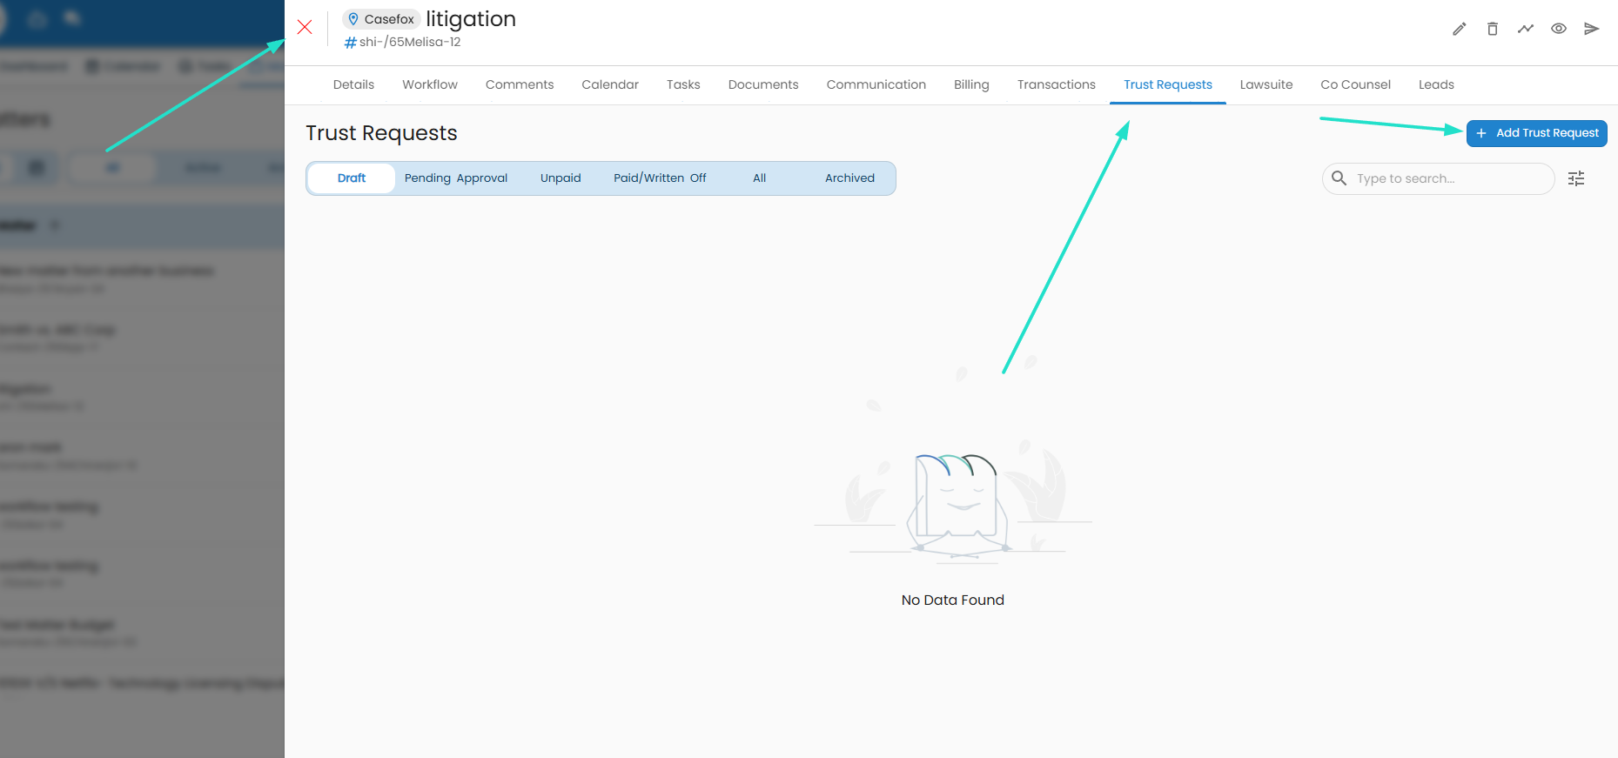Click the trash delete icon
This screenshot has height=758, width=1618.
(x=1493, y=29)
